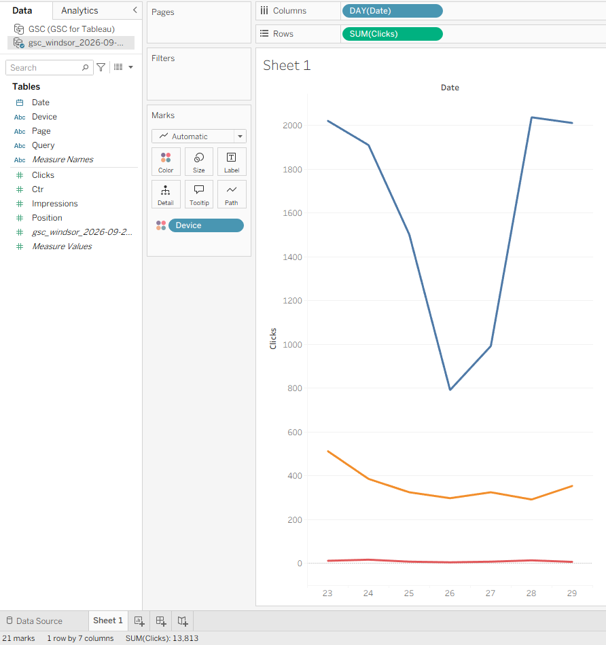
Task: Click the GSC data source icon
Action: 19,29
